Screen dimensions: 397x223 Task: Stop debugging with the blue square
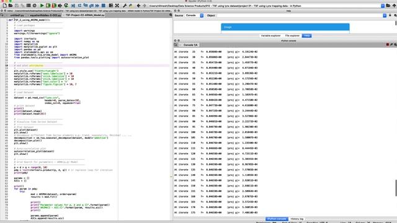point(104,6)
